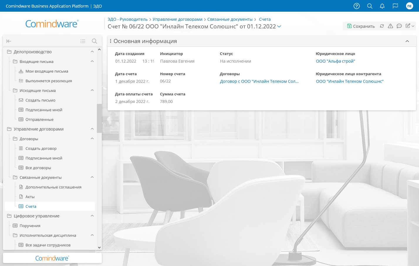Click the list view icon in sidebar header
The image size is (419, 266).
tap(83, 41)
